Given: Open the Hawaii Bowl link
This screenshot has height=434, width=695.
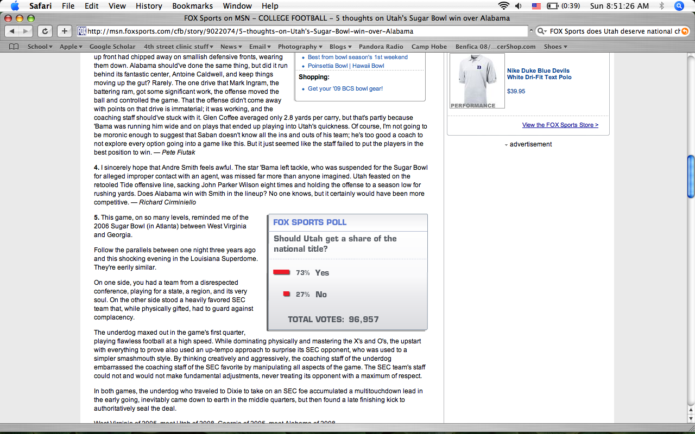Looking at the screenshot, I should click(x=368, y=66).
